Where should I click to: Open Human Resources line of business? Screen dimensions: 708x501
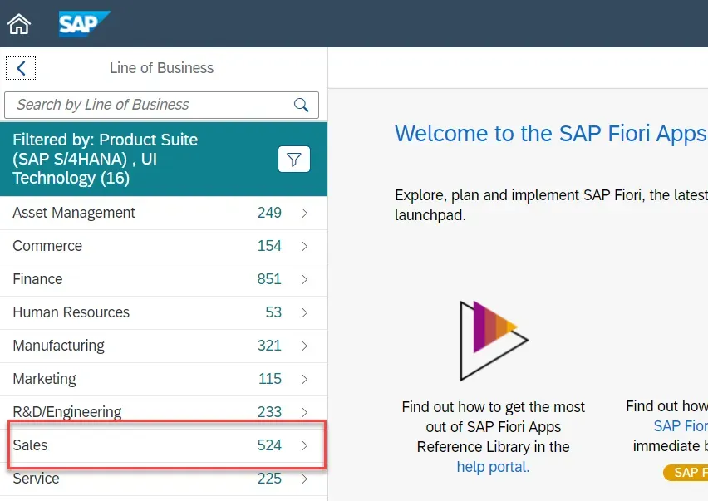coord(71,313)
